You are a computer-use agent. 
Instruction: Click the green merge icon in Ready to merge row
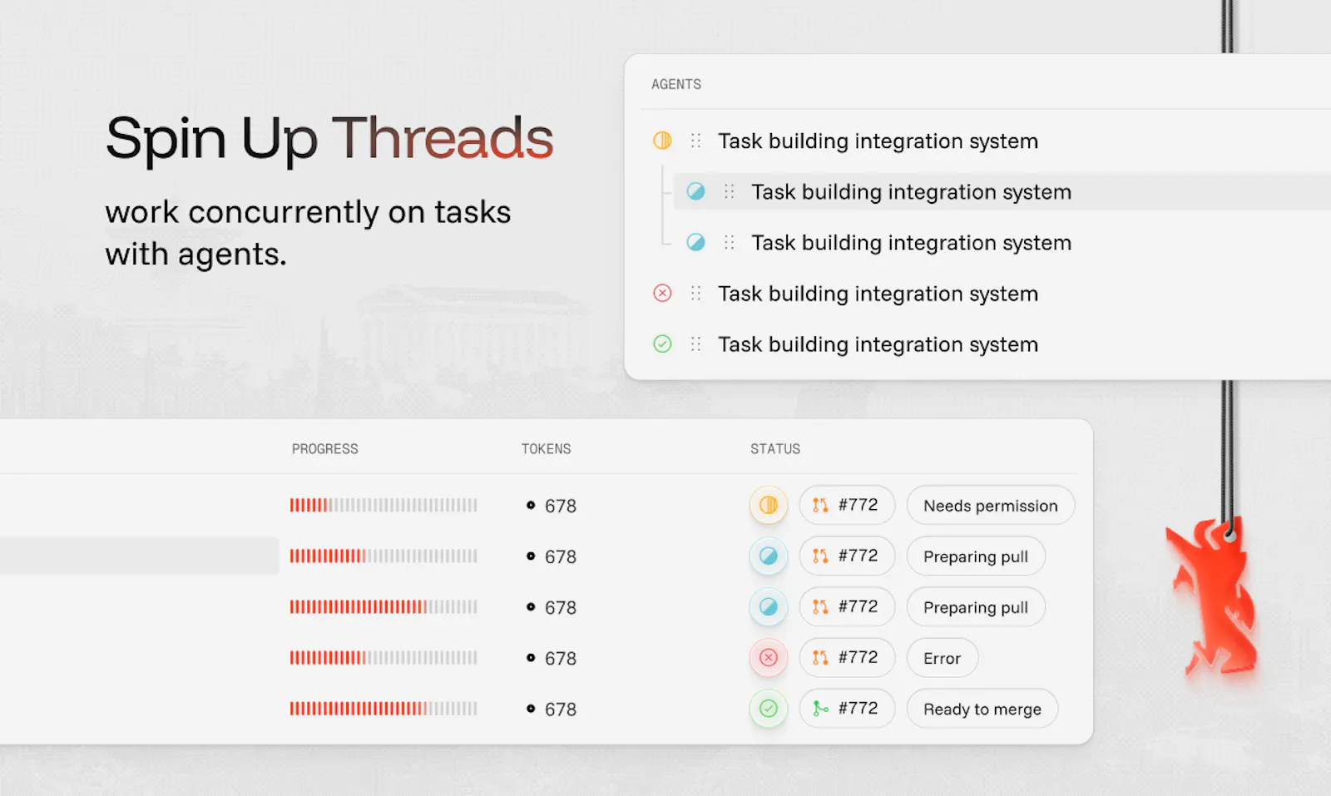coord(820,709)
